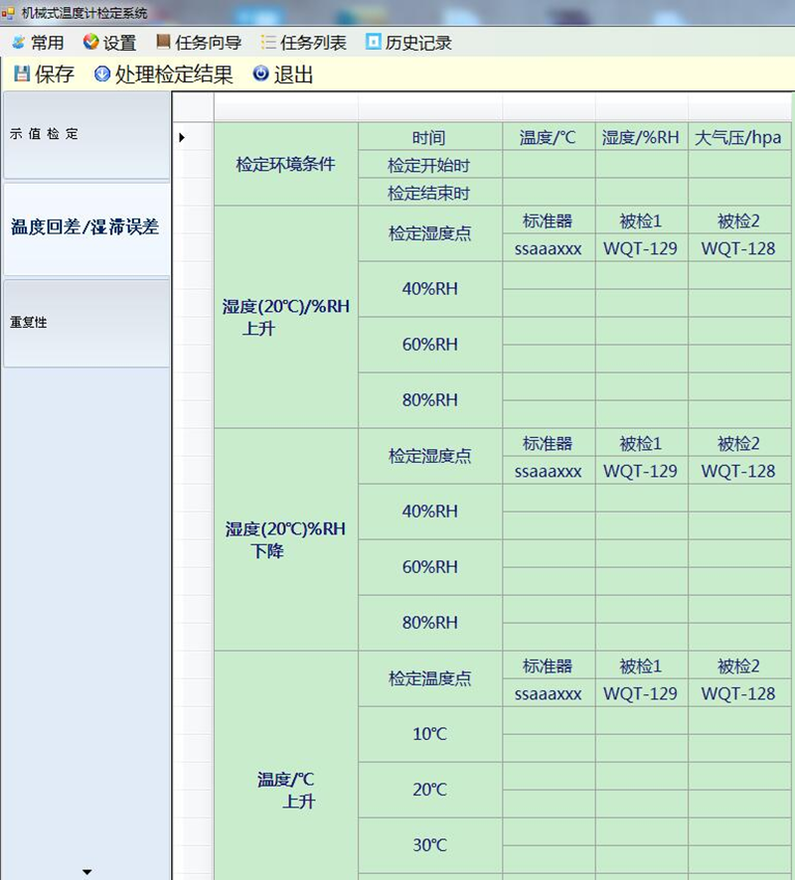Screen dimensions: 795x880
Task: Click the 历史记录 history icon
Action: [x=374, y=42]
